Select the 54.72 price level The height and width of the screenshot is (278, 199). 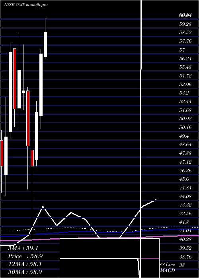[x=185, y=76]
